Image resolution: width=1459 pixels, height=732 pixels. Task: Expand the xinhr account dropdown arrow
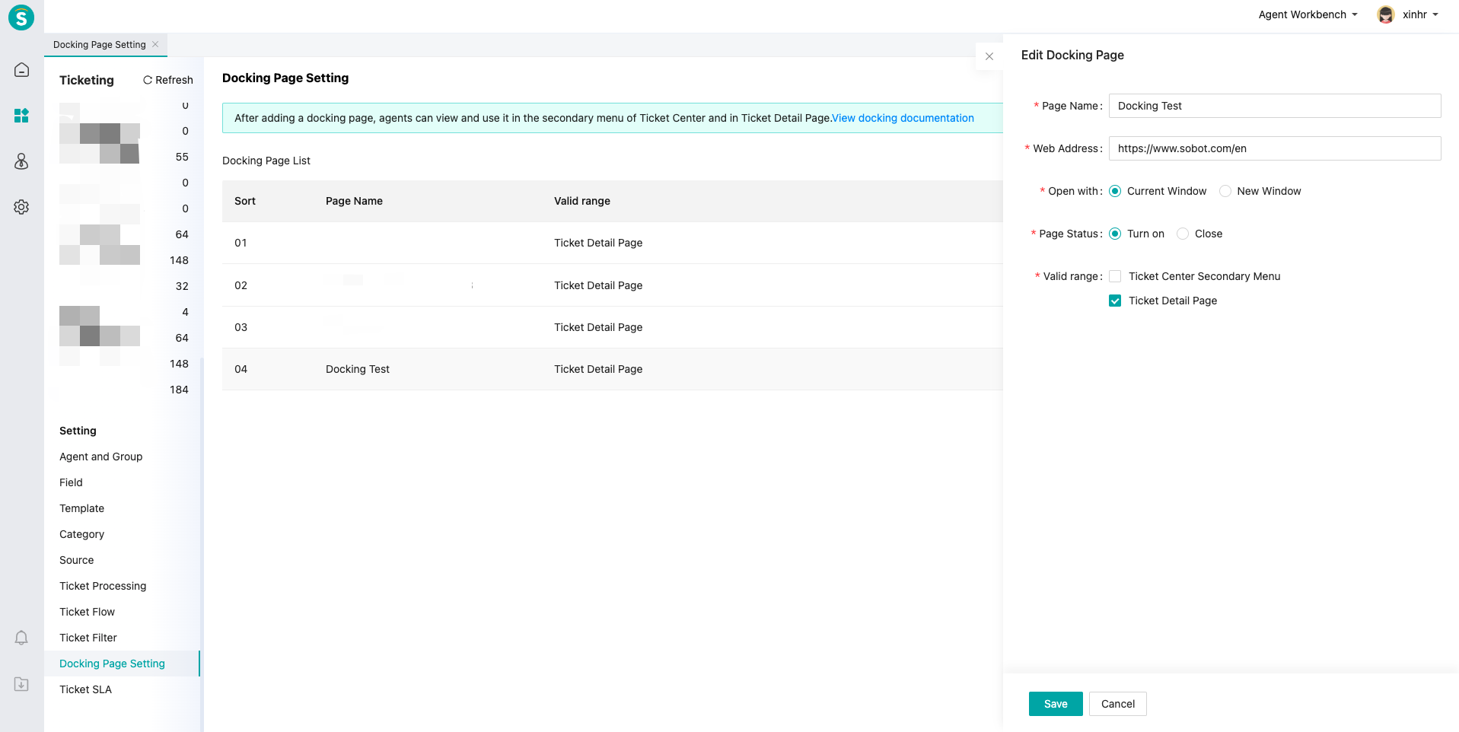point(1435,14)
